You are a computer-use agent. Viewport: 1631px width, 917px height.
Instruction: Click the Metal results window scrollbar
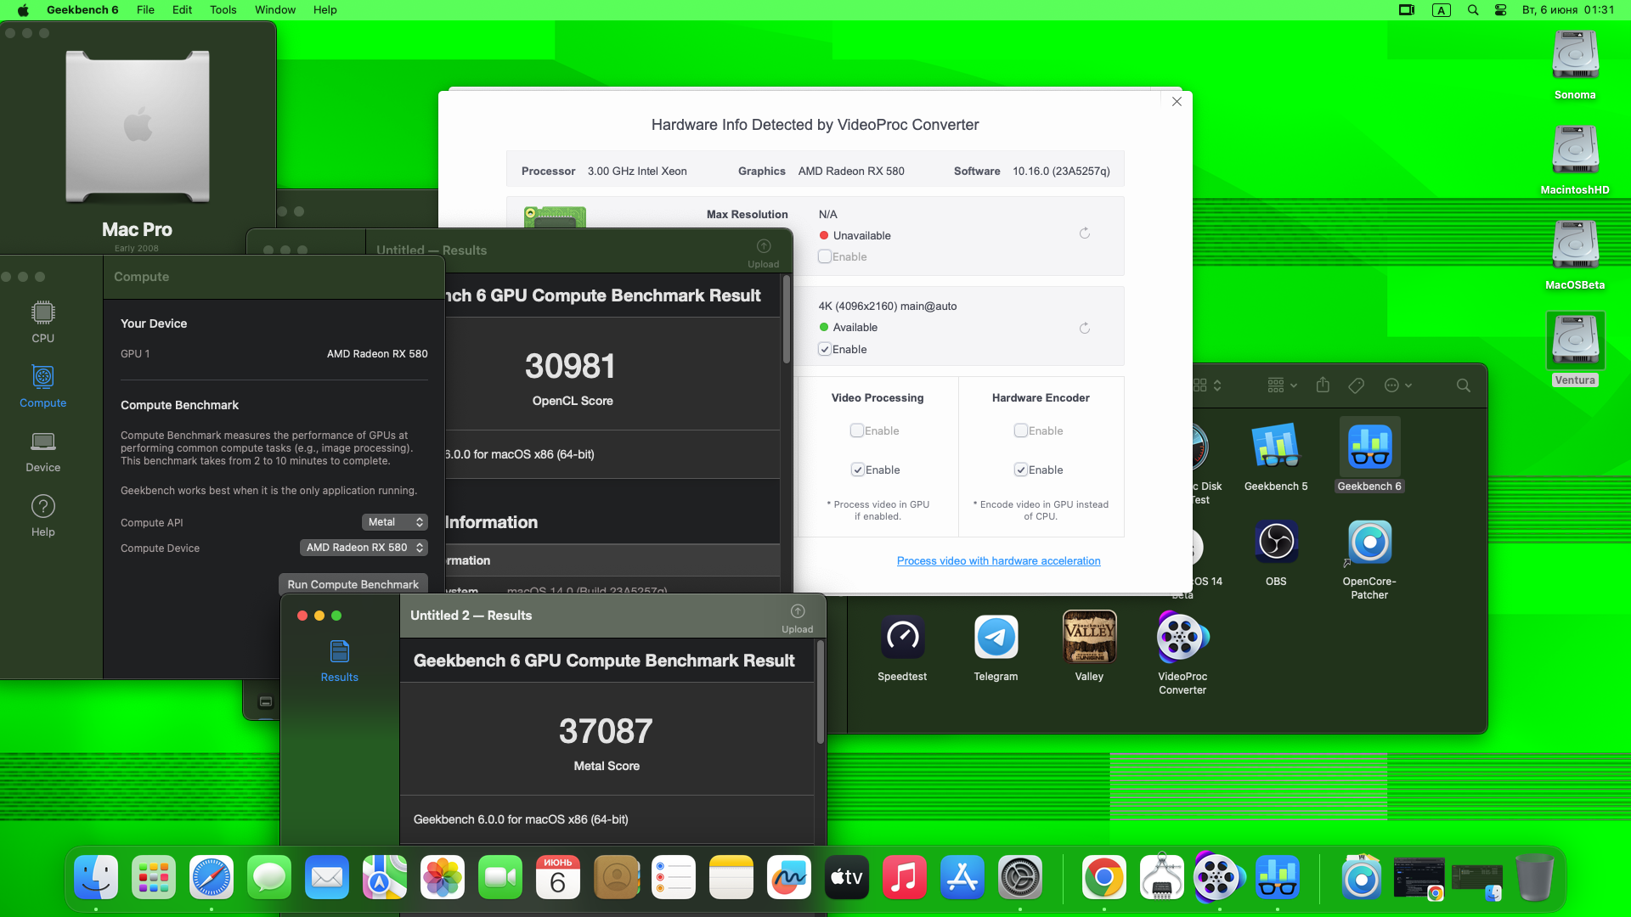(821, 693)
